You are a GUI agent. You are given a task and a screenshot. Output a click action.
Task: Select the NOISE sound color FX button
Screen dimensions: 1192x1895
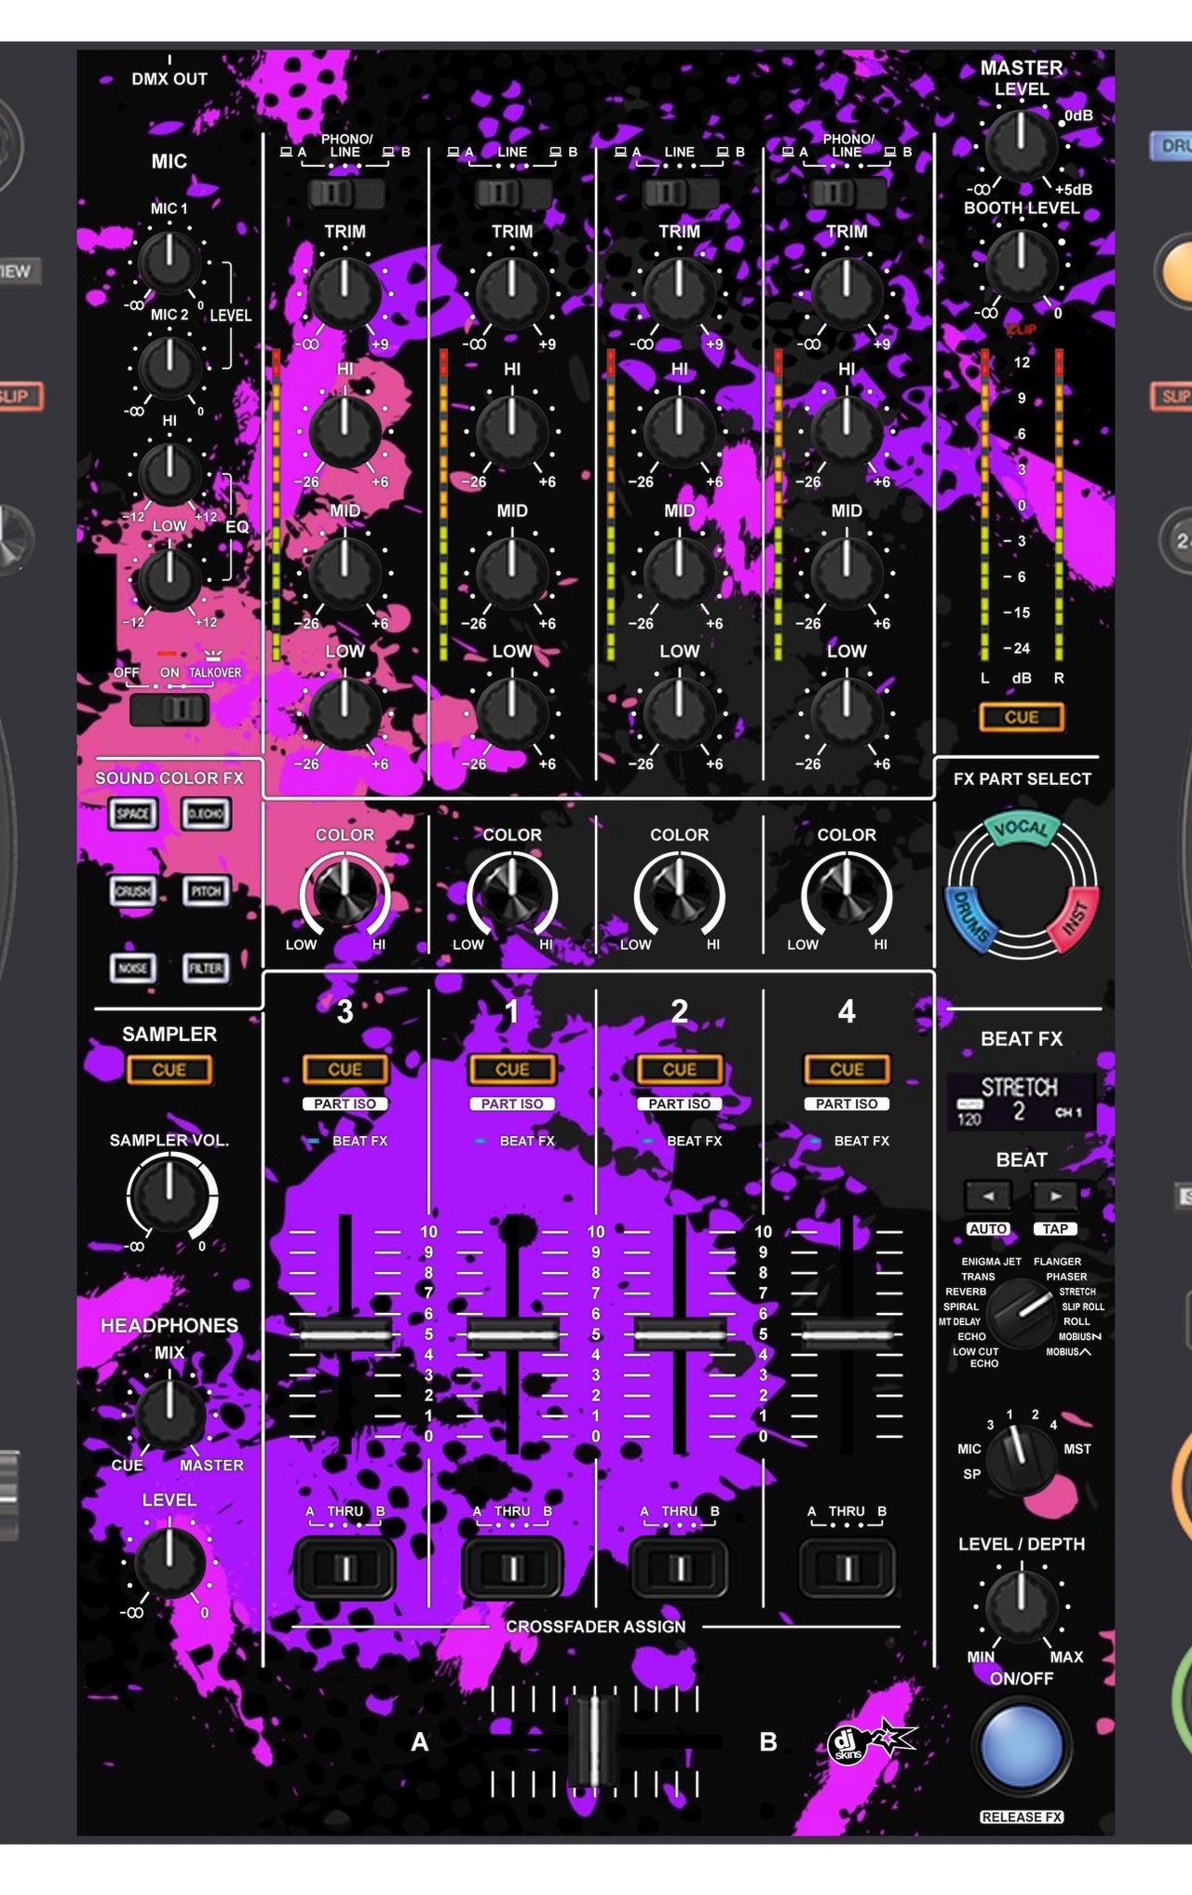[132, 968]
